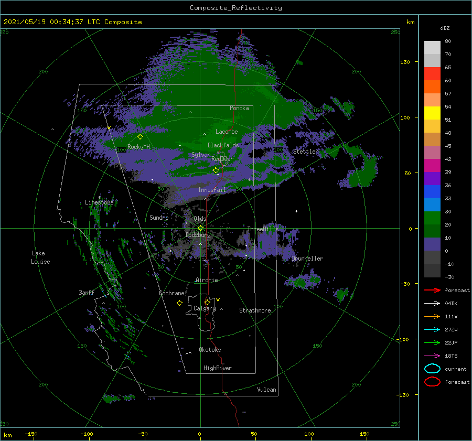This screenshot has width=472, height=441.
Task: Click the Sundre town label
Action: 159,217
